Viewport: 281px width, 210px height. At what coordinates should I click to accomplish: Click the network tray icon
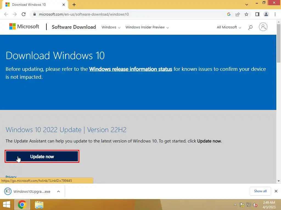(249, 205)
